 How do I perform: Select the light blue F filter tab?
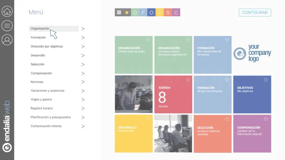[143, 12]
